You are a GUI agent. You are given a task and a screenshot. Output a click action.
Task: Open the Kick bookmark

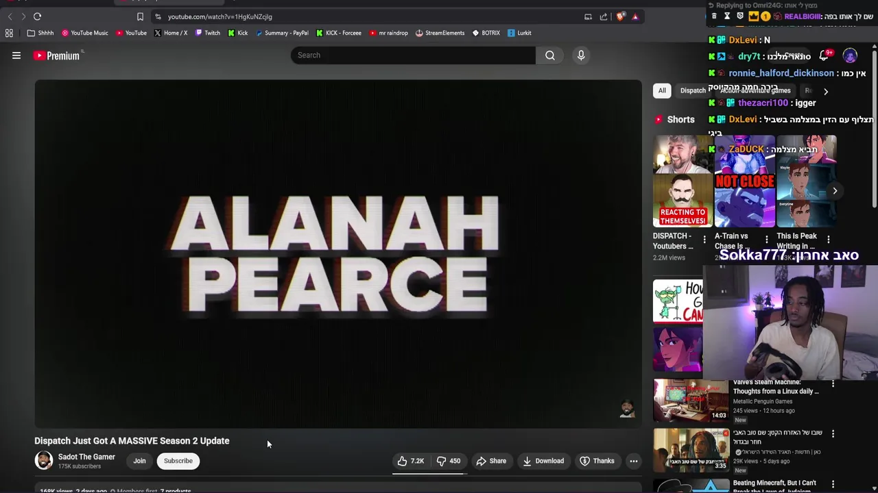click(x=237, y=33)
